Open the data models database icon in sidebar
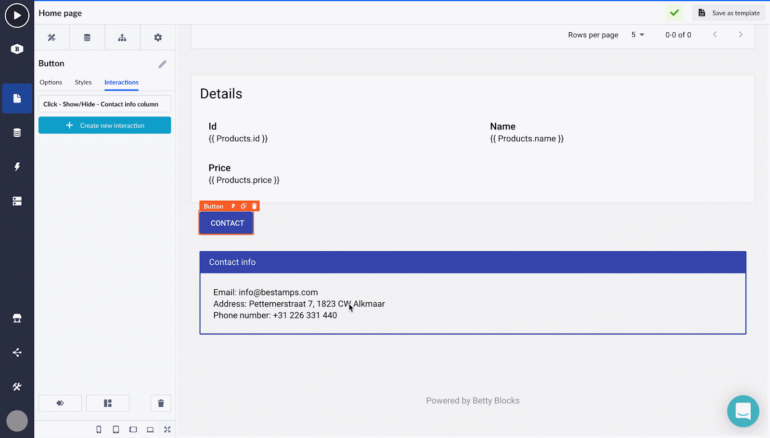Viewport: 770px width, 438px height. point(17,133)
